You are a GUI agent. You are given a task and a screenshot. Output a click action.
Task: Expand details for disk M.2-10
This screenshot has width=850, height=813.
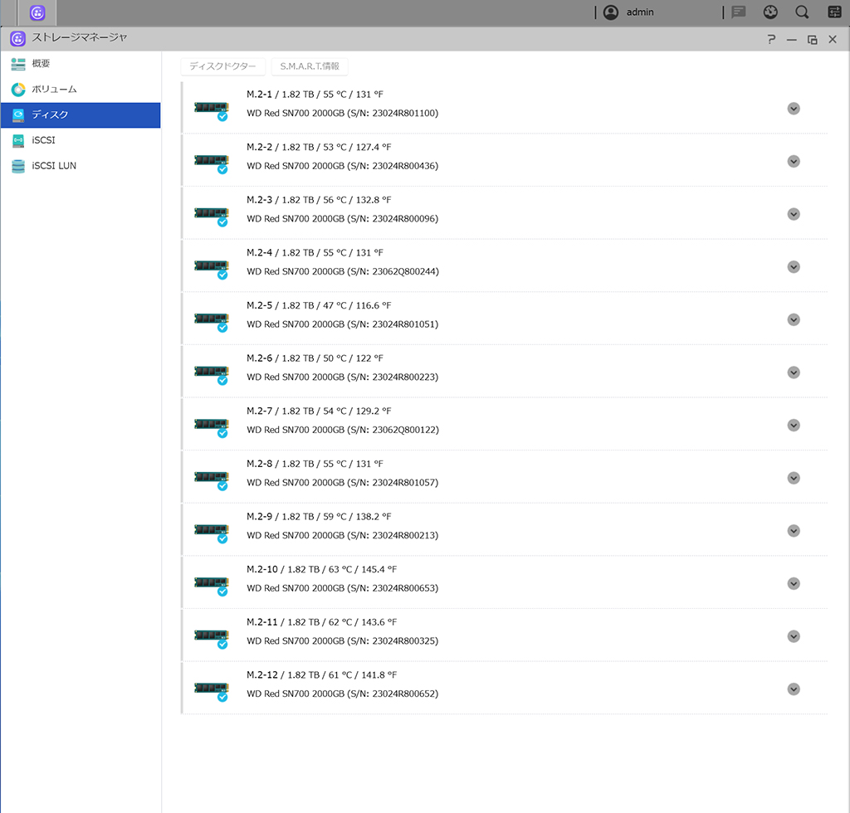(x=794, y=584)
